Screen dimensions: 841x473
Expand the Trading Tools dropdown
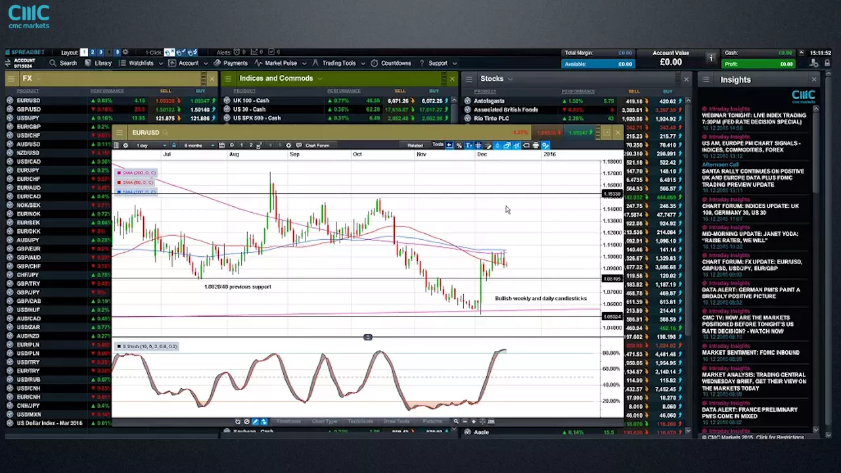coord(339,63)
